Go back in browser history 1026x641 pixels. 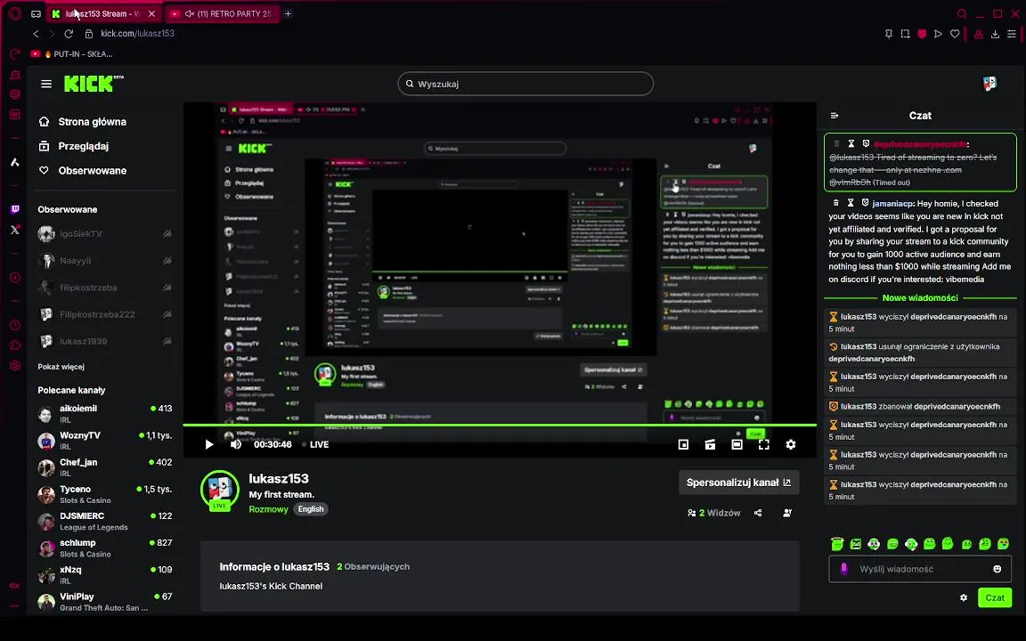coord(36,33)
